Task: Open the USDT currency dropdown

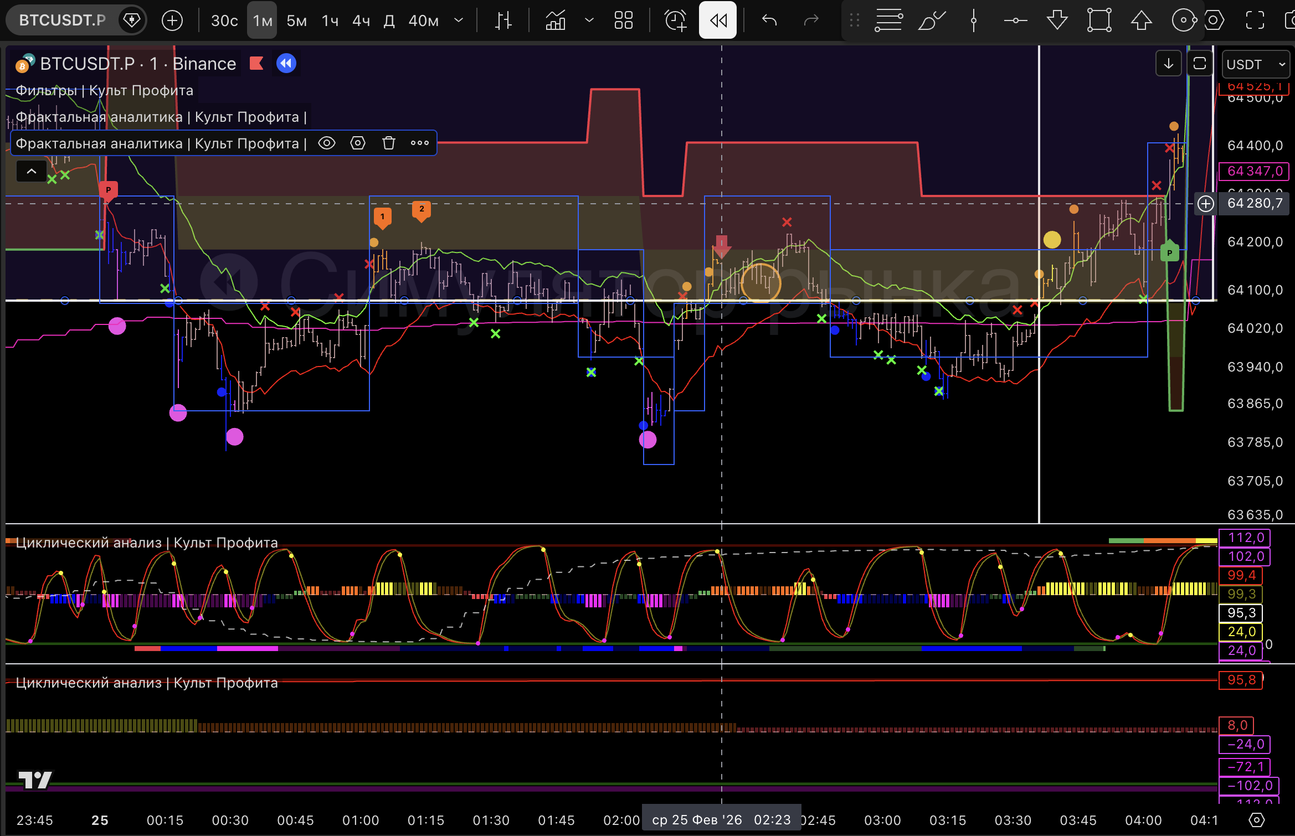Action: (x=1255, y=64)
